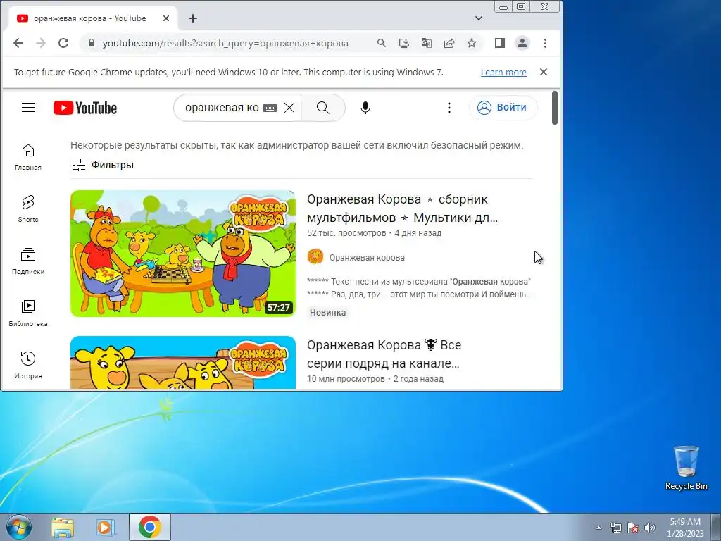This screenshot has width=721, height=541.
Task: Open Подписки in the sidebar
Action: (28, 261)
